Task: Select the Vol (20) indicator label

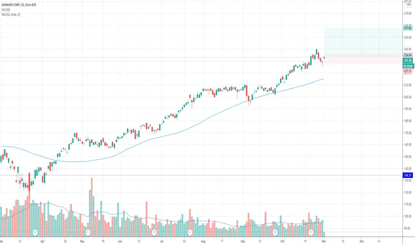Action: pos(6,9)
